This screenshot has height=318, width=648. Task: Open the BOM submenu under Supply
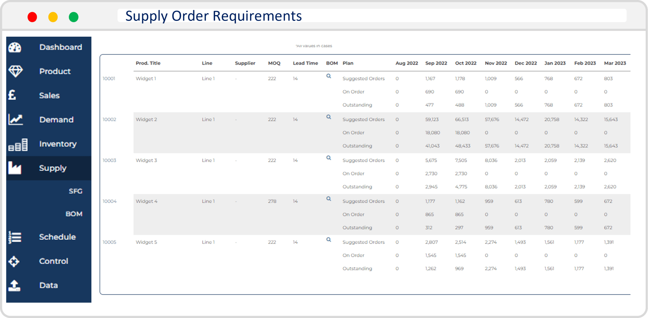74,214
